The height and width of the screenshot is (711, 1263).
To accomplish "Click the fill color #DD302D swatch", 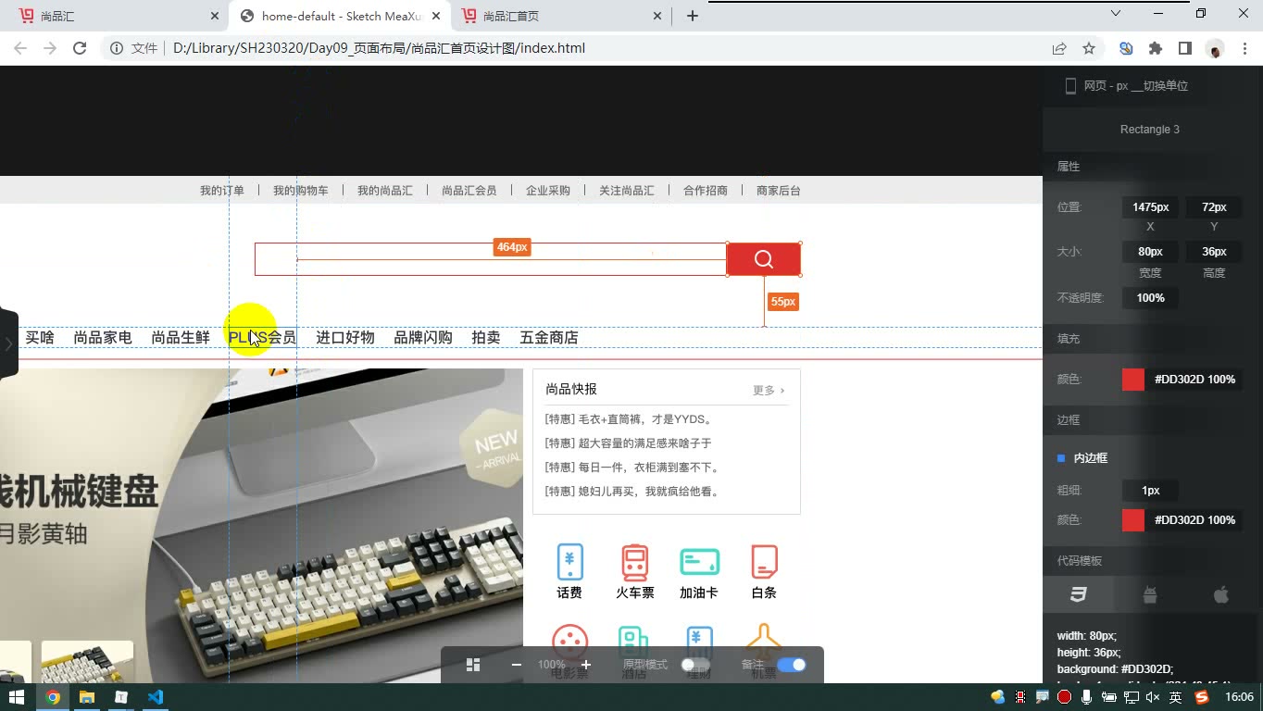I will pyautogui.click(x=1133, y=380).
